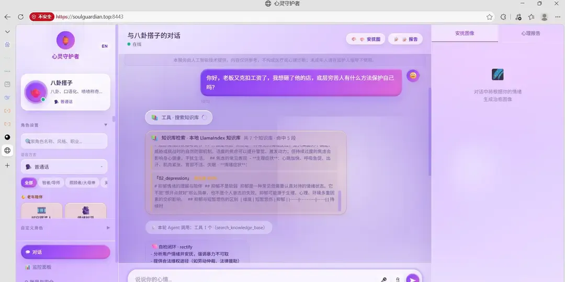Select the lower orange bracket sidebar tab

pos(7,124)
